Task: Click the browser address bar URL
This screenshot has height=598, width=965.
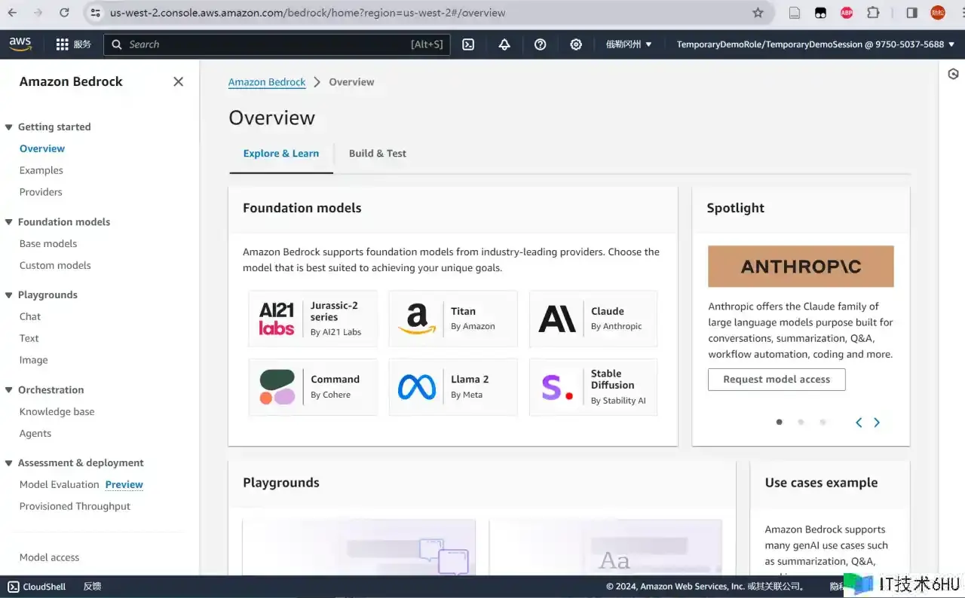Action: (x=308, y=13)
